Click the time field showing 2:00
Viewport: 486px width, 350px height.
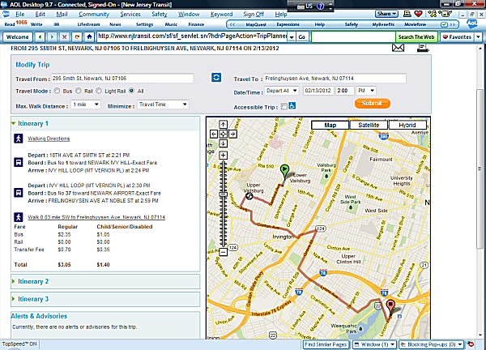[x=344, y=91]
